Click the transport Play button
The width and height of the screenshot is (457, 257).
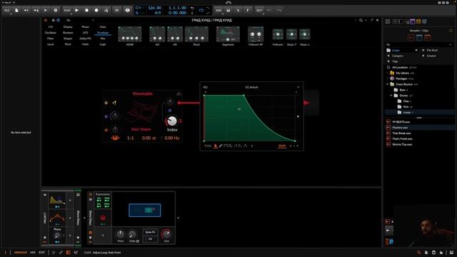point(77,10)
